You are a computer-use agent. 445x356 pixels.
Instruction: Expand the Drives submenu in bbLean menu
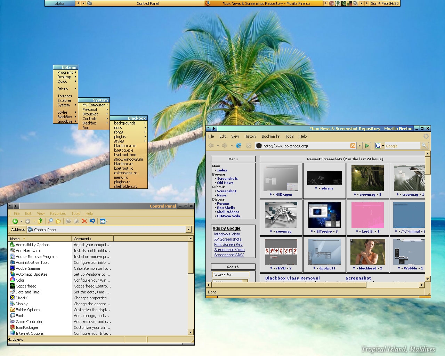pos(65,89)
